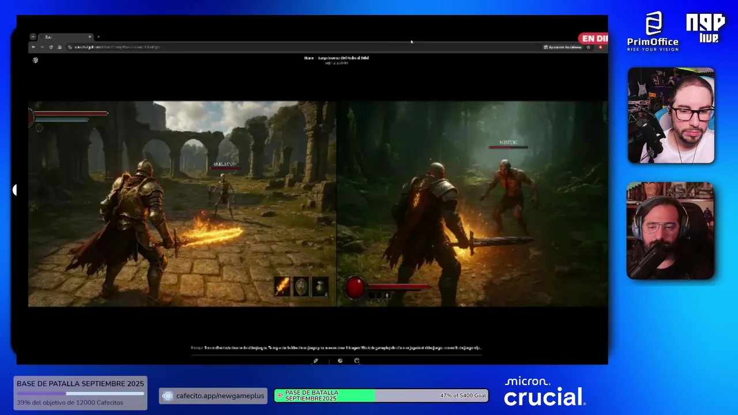This screenshot has height=415, width=738.
Task: Select the potion item slot
Action: click(320, 286)
